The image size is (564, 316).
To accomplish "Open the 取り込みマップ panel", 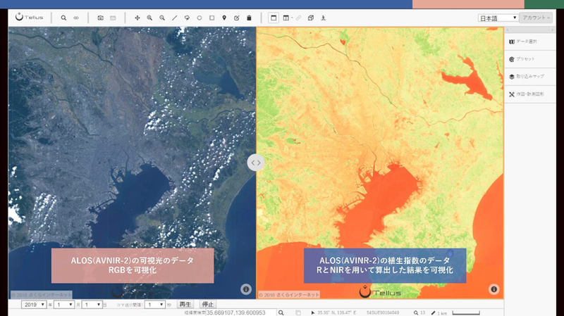I will click(x=530, y=77).
